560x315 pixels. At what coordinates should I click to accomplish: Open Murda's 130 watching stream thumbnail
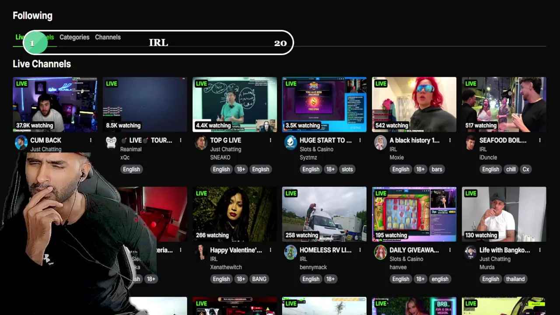pos(504,214)
